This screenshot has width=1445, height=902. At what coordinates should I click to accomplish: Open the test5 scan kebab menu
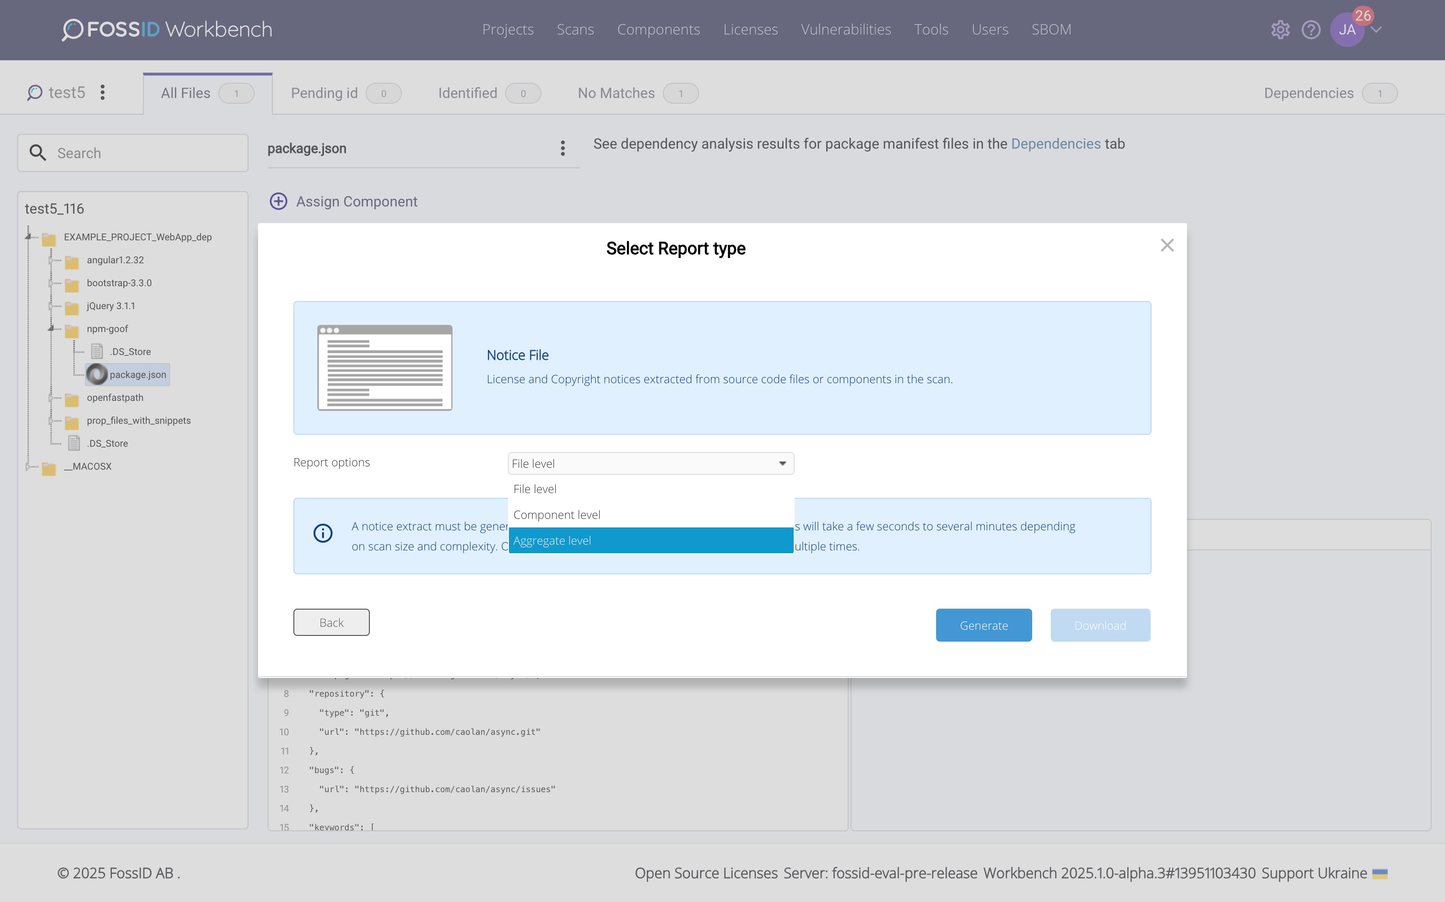coord(103,93)
